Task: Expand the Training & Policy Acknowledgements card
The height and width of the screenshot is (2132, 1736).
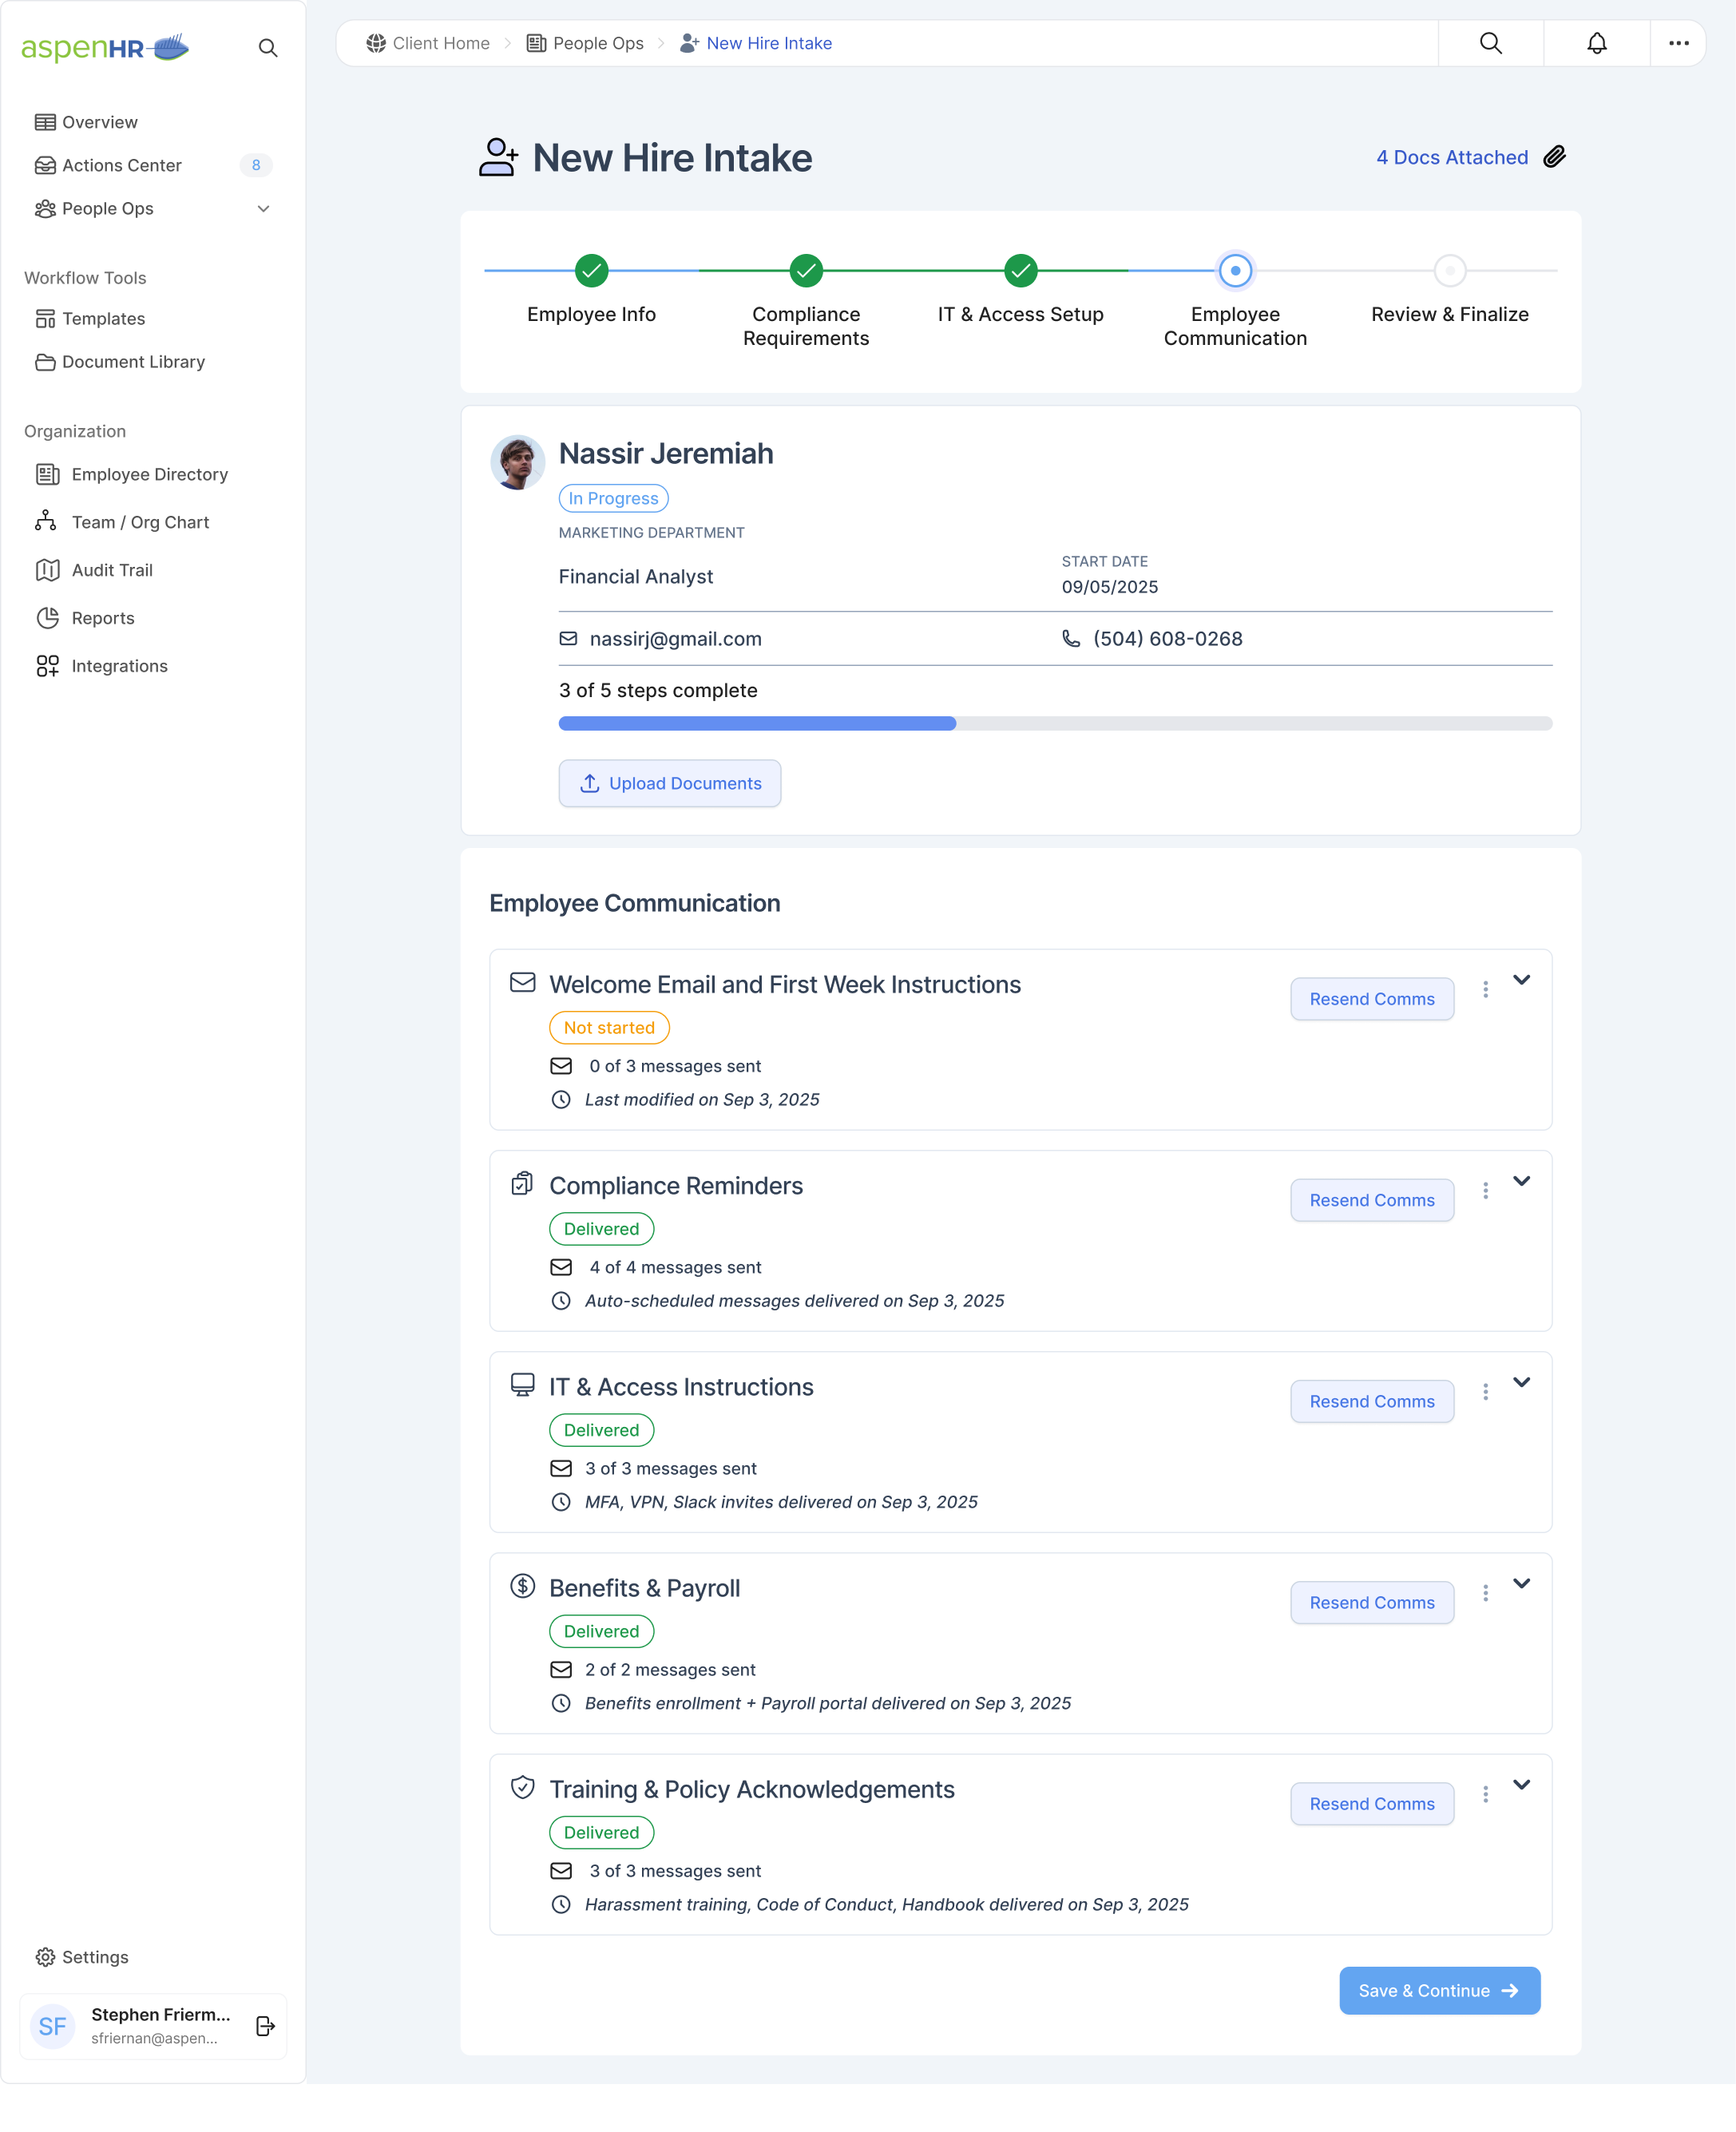Action: 1521,1784
